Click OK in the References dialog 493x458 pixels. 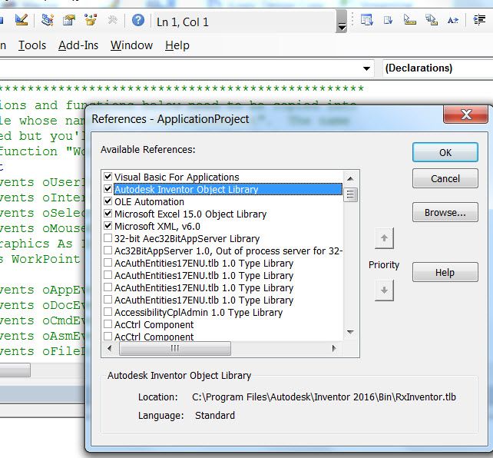(445, 152)
